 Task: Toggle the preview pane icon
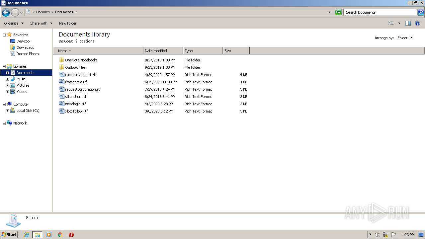pos(408,23)
